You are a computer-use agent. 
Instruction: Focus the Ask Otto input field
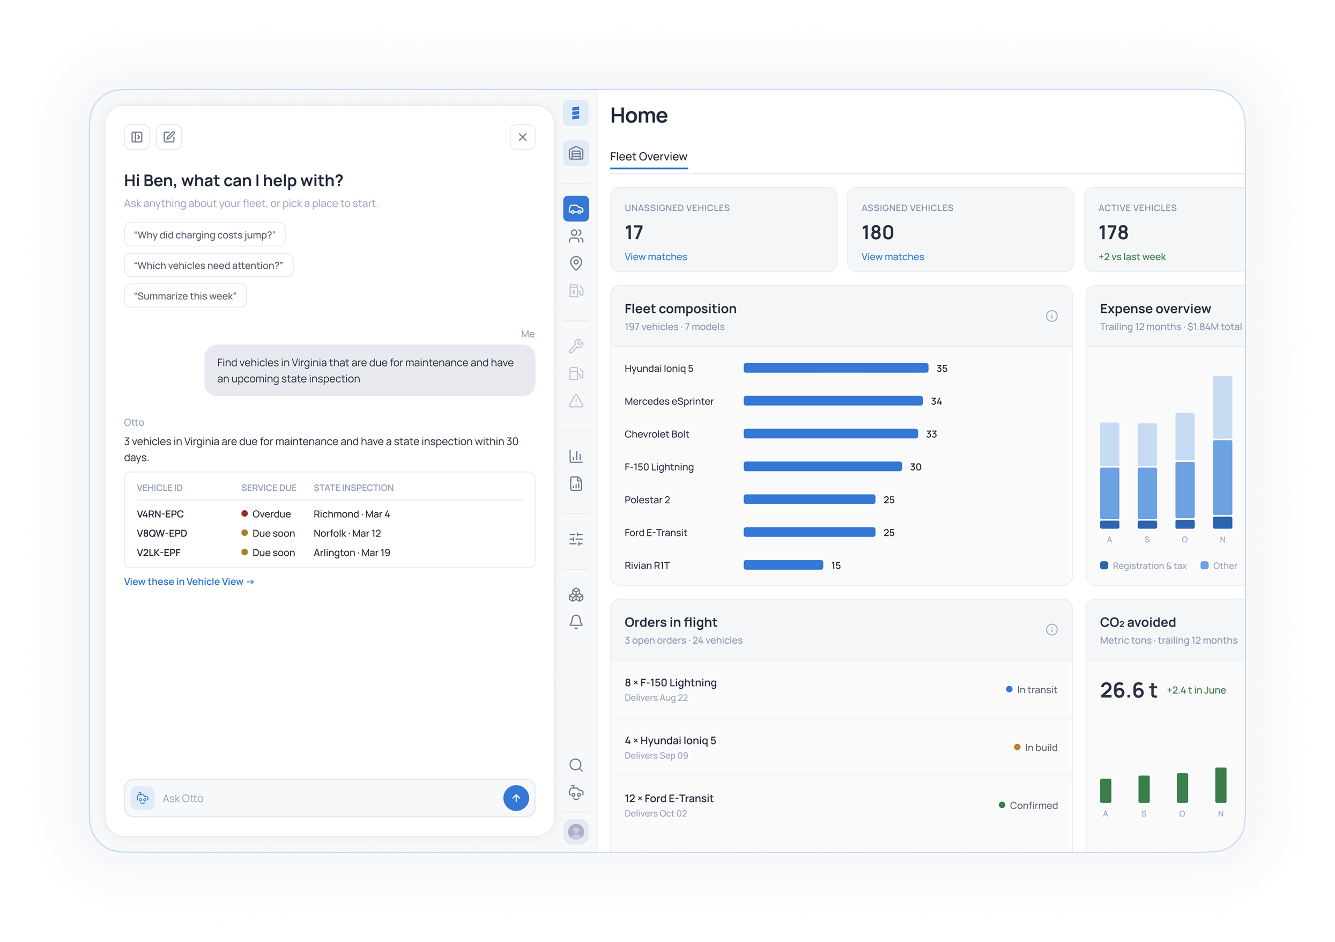point(329,798)
